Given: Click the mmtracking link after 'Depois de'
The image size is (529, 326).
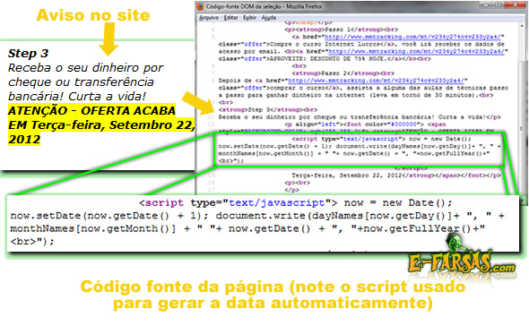Looking at the screenshot, I should (x=376, y=81).
